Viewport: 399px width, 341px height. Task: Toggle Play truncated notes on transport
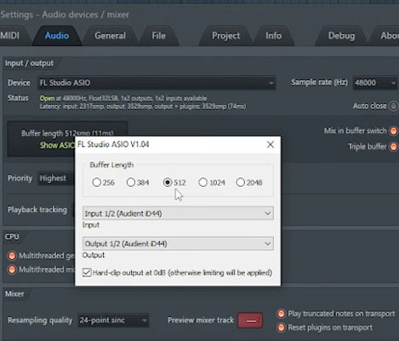point(281,314)
